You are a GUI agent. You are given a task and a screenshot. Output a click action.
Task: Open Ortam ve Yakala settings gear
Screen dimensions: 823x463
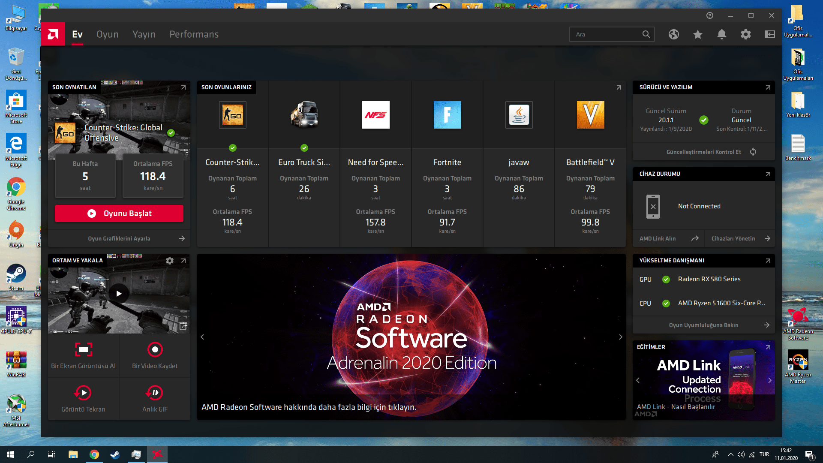click(x=170, y=261)
